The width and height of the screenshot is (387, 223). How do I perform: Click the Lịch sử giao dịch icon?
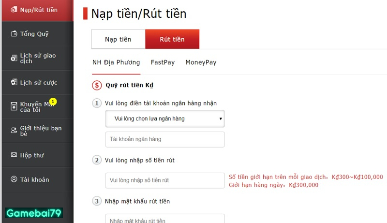click(14, 58)
